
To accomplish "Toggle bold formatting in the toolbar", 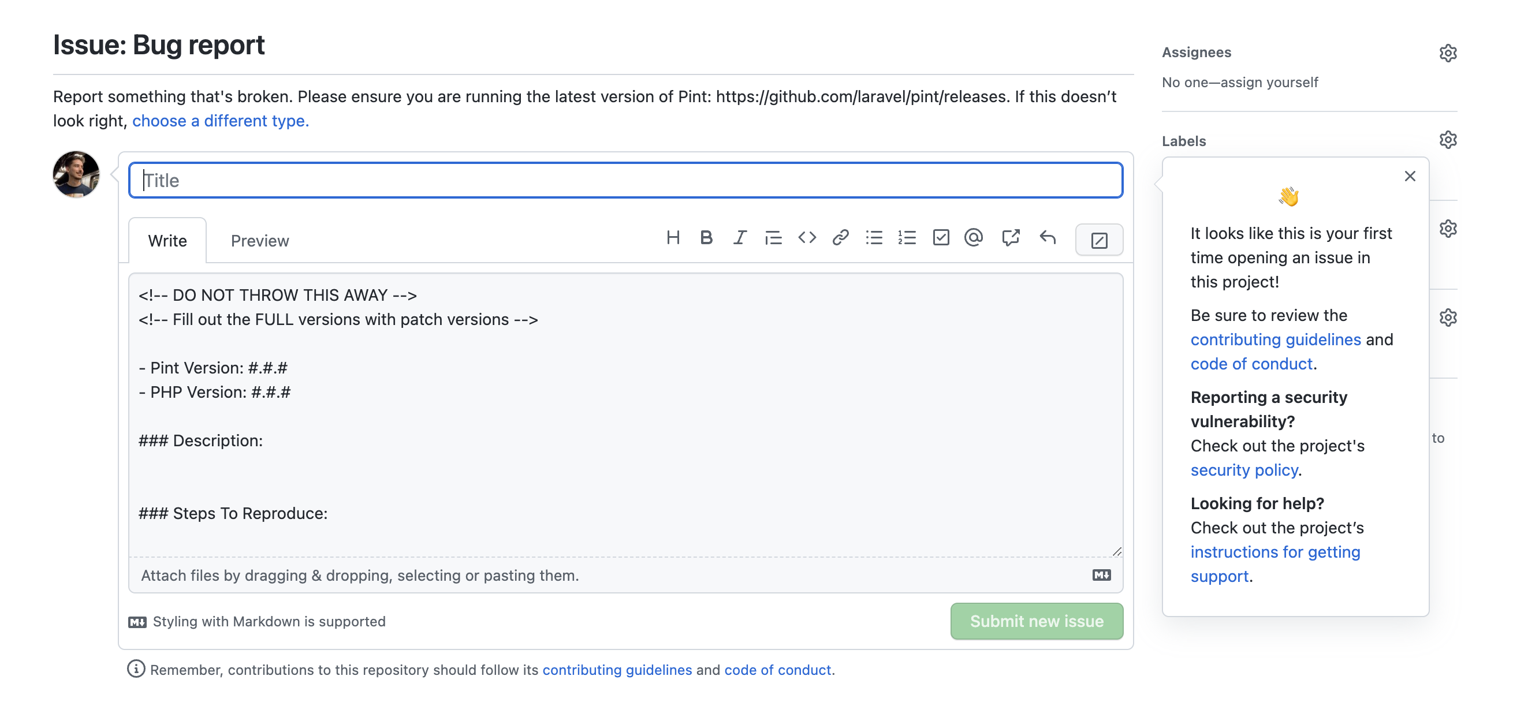I will pyautogui.click(x=706, y=238).
